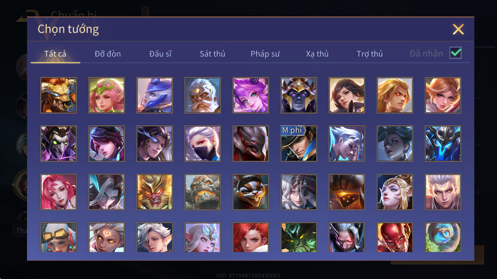Pick the stone golem with lava hero
Screen dimensions: 497x279
pos(203,192)
